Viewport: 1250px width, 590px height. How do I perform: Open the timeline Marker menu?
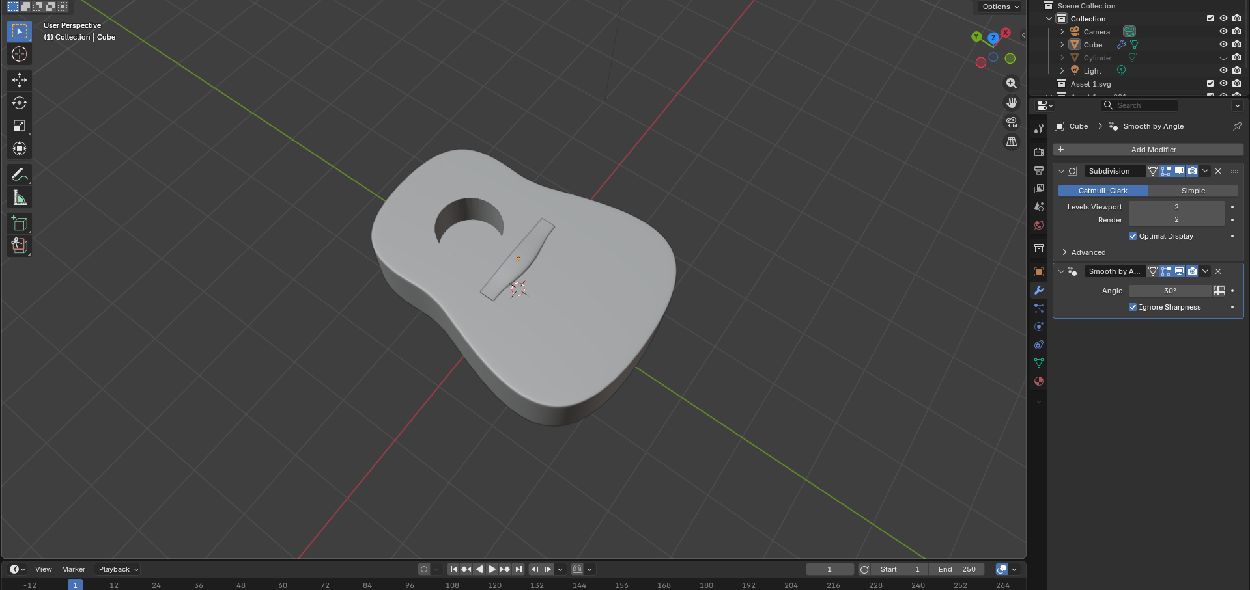tap(74, 569)
